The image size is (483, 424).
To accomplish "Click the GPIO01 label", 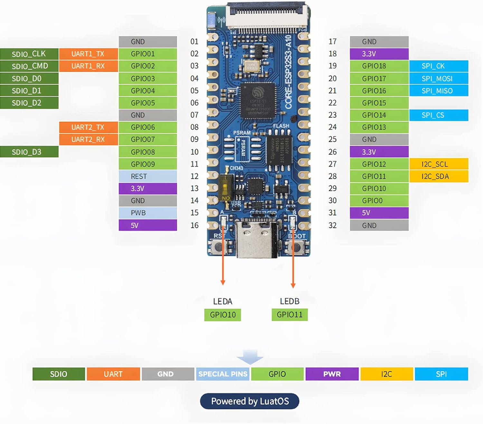I will [148, 54].
